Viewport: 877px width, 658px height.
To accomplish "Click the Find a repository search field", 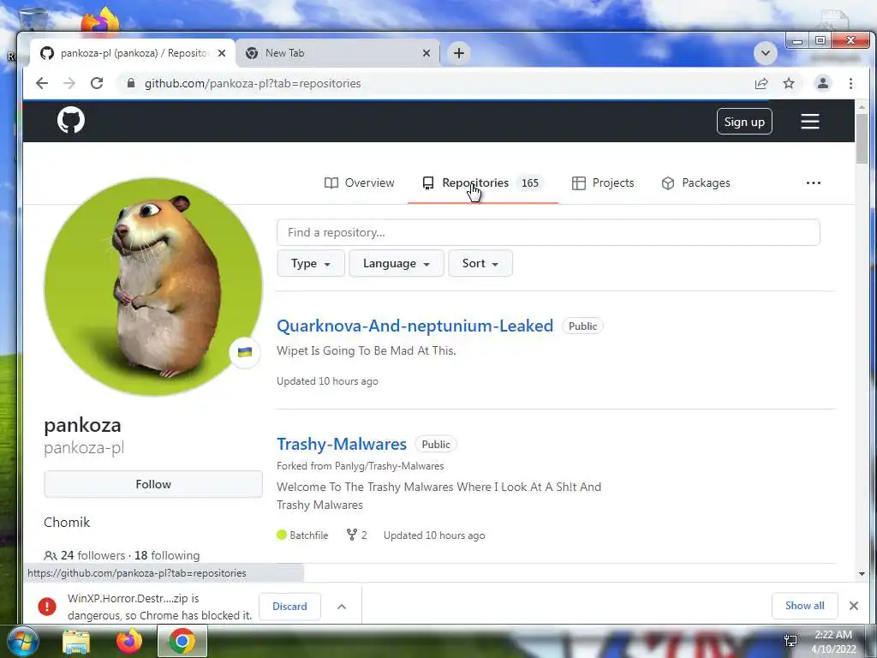I will pos(548,232).
